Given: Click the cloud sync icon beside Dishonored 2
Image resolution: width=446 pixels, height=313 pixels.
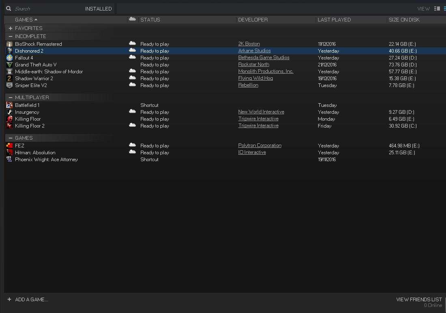Looking at the screenshot, I should tap(132, 51).
